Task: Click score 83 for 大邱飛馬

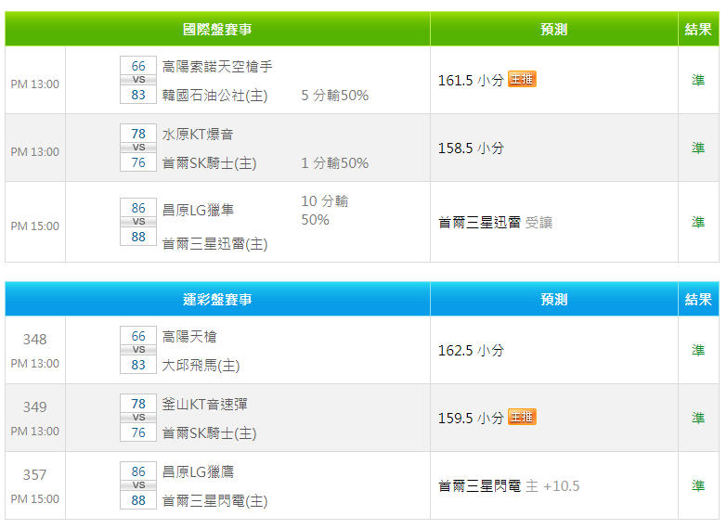Action: click(138, 365)
